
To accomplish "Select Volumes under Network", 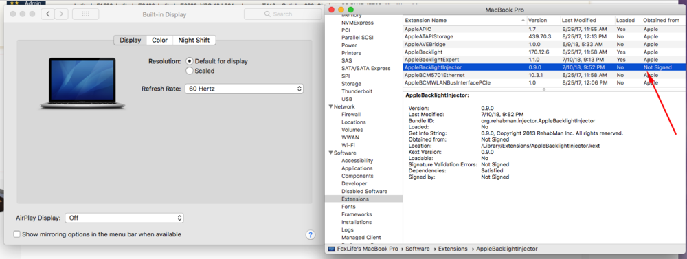I will pyautogui.click(x=352, y=130).
